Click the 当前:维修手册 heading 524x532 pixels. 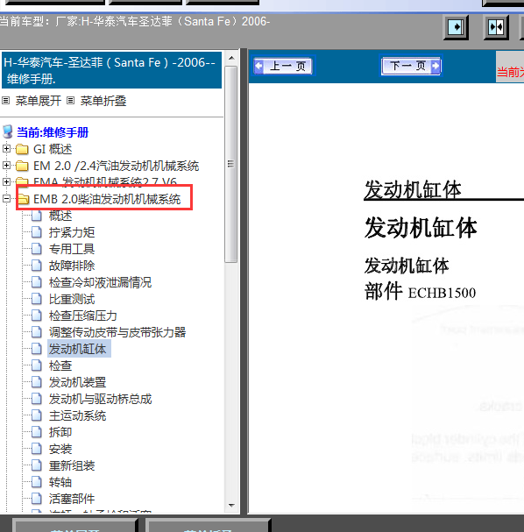[53, 132]
